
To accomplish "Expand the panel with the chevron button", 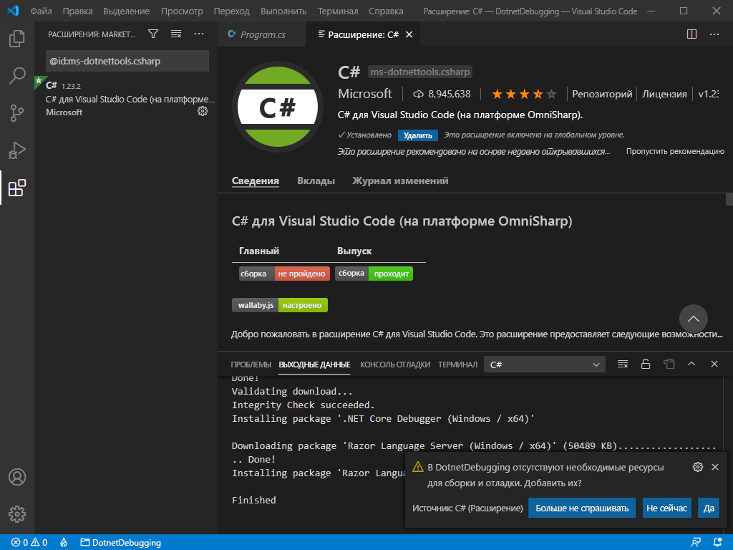I will (691, 364).
